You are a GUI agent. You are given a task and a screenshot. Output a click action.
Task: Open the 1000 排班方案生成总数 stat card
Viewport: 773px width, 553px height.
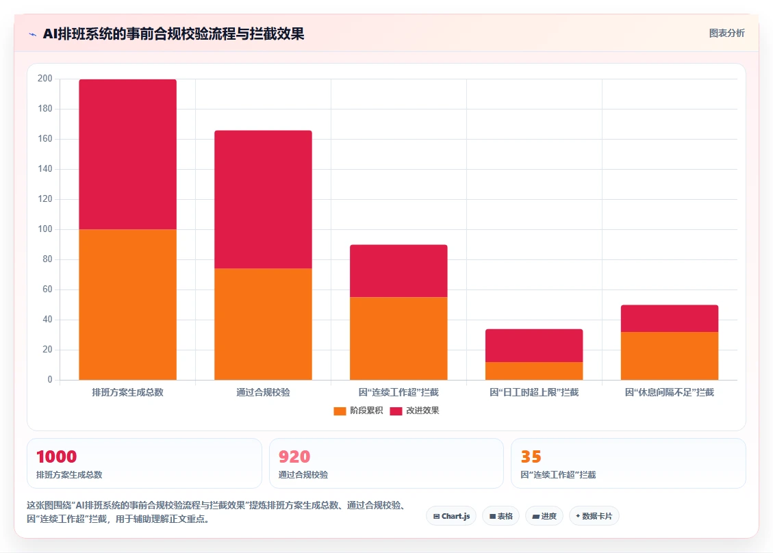pyautogui.click(x=144, y=463)
